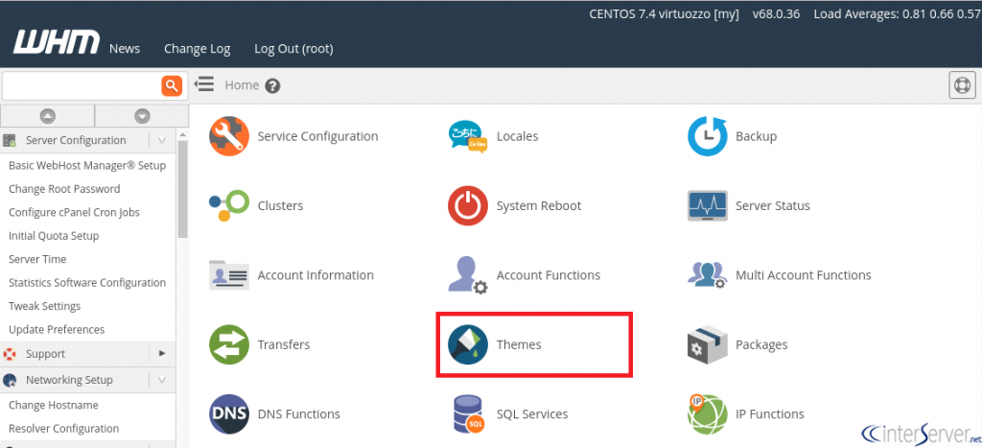Click the Support section heading text

click(x=45, y=354)
